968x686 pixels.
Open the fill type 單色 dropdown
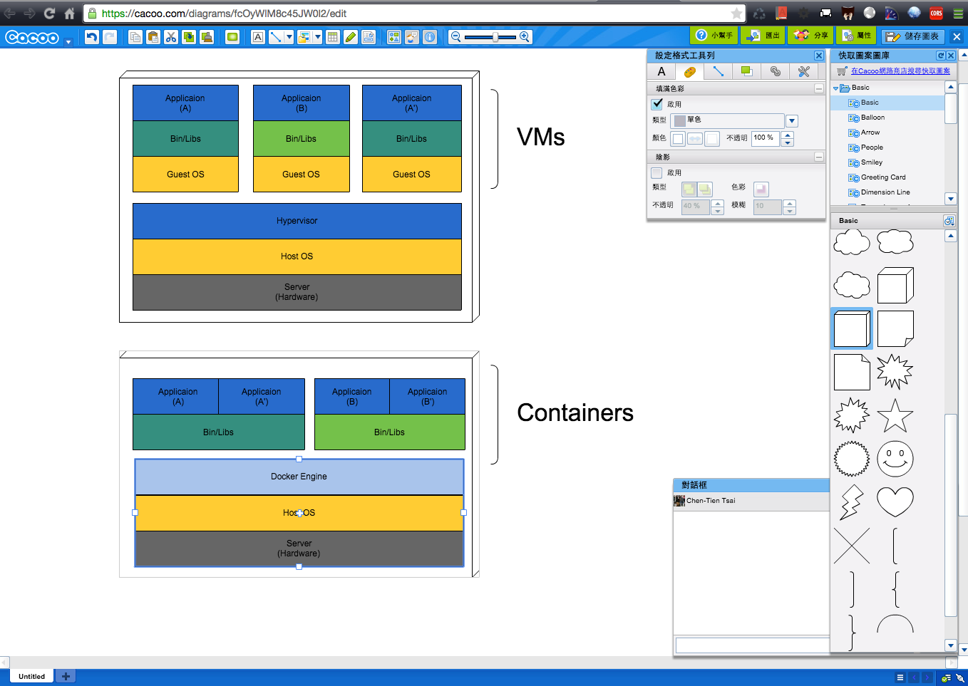point(792,121)
